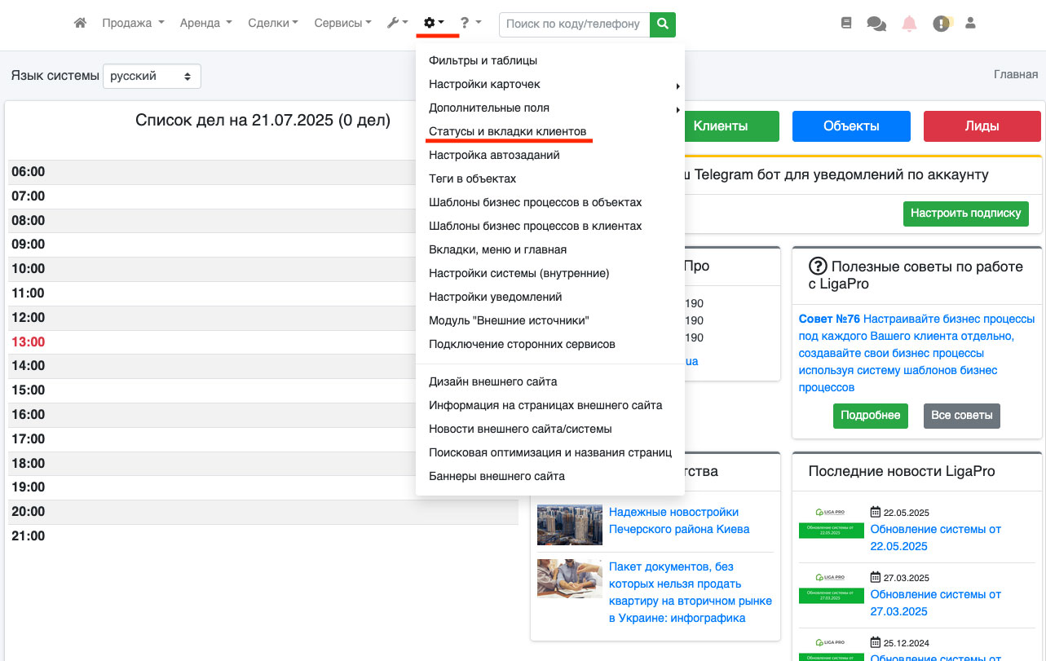Open link Обновление системы от 22.05.2025
1046x661 pixels.
tap(935, 538)
